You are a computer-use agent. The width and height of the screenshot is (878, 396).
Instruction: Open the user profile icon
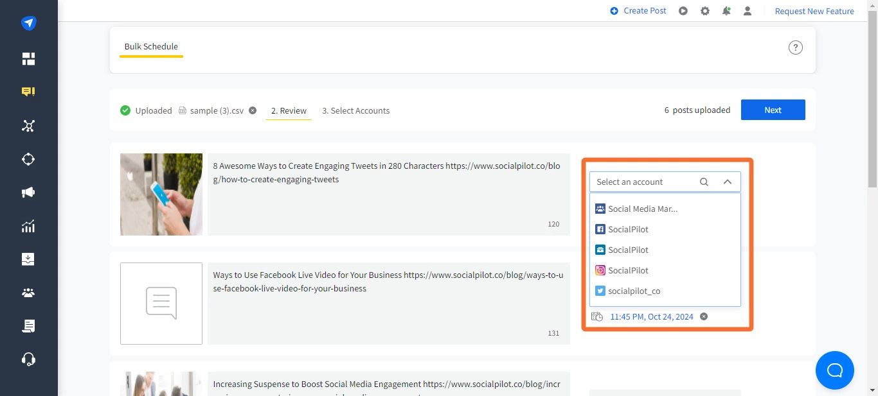pyautogui.click(x=748, y=11)
